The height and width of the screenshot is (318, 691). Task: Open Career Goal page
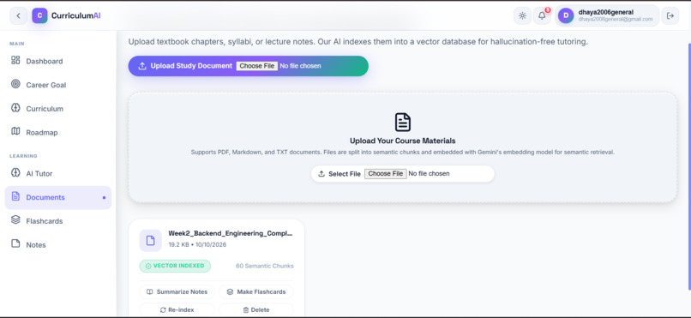[58, 85]
